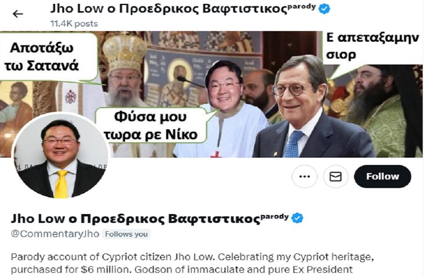Image resolution: width=427 pixels, height=277 pixels.
Task: Click verified badge beside profile display name
Action: tap(297, 218)
